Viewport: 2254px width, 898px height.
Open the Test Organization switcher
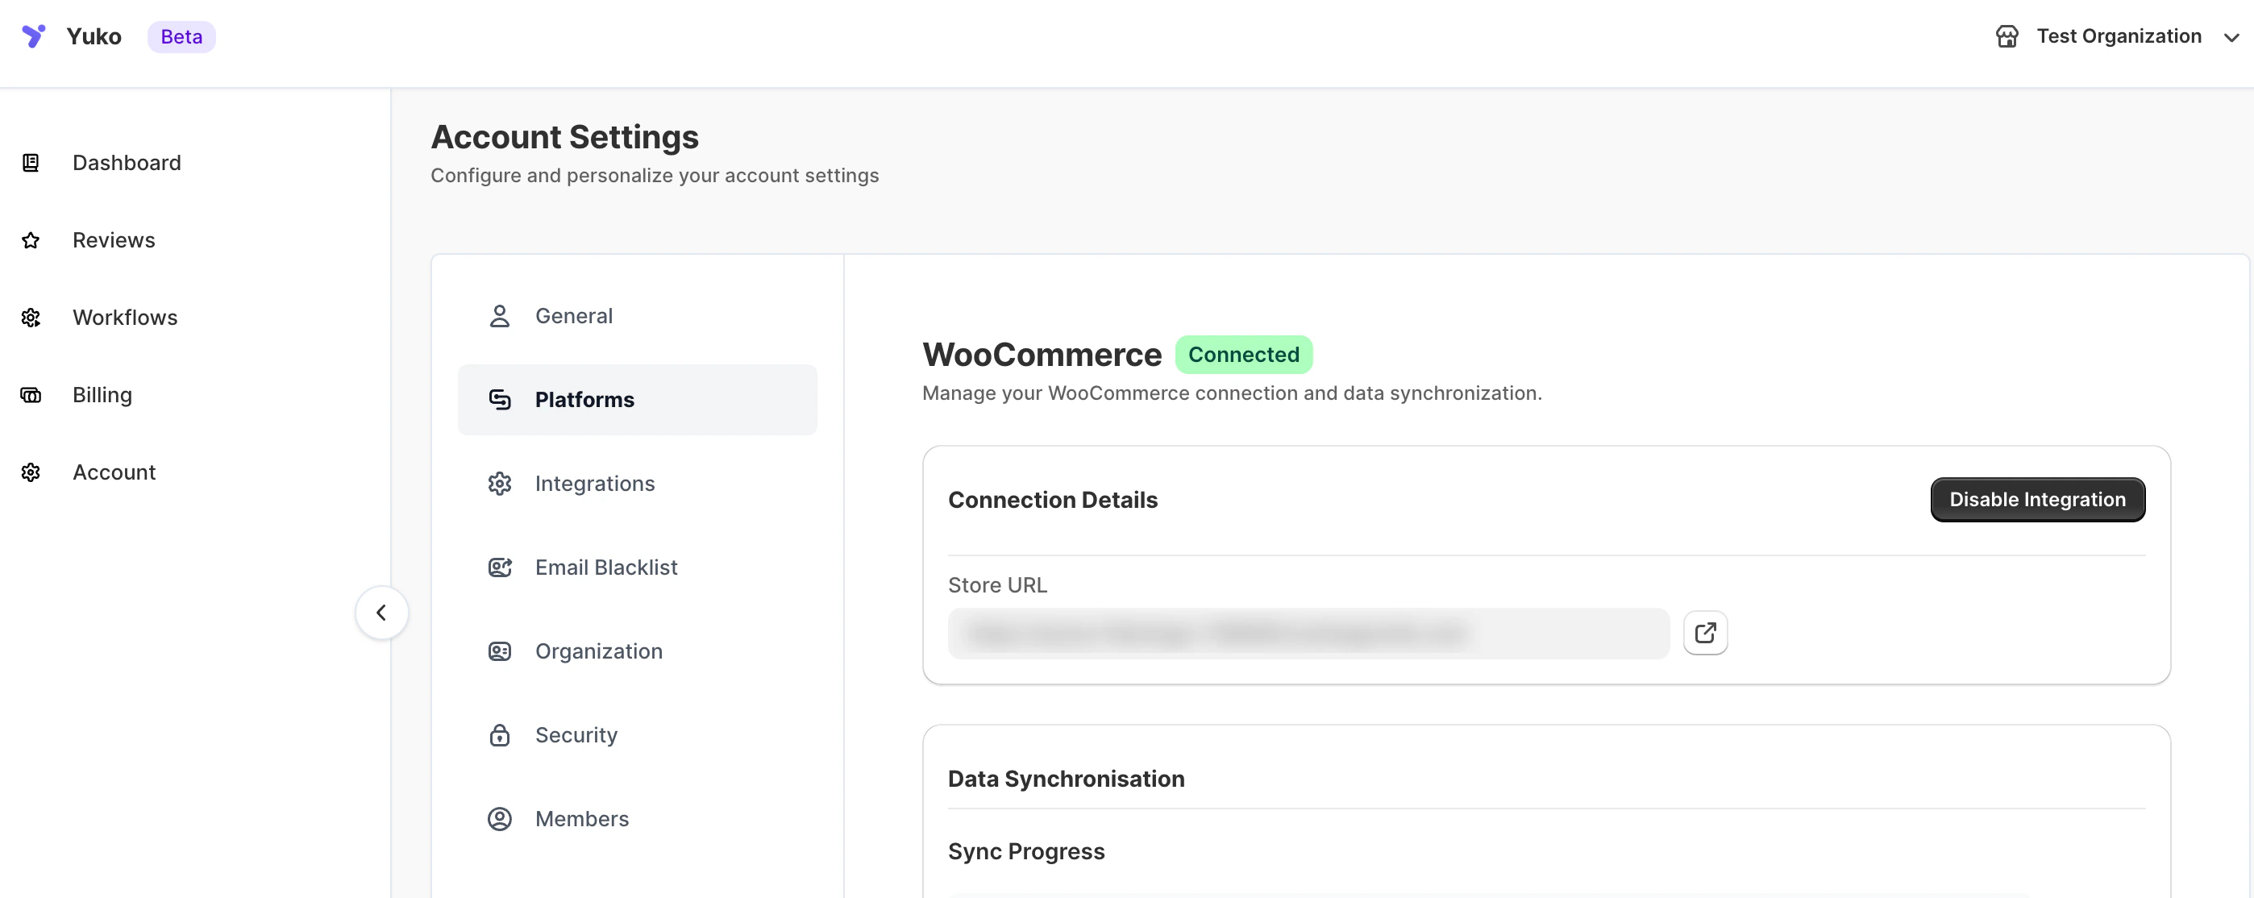[2118, 36]
